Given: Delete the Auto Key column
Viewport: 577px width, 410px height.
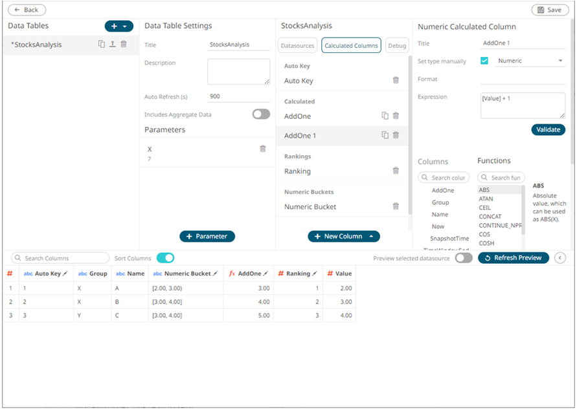Looking at the screenshot, I should [x=395, y=80].
